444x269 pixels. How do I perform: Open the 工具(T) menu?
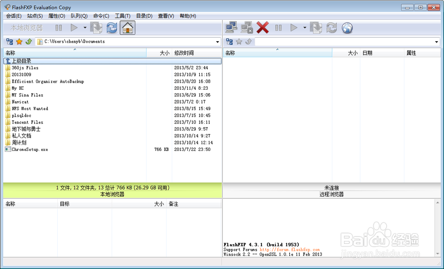(123, 16)
